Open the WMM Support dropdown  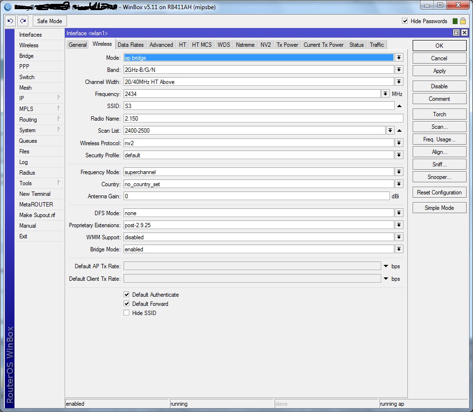(399, 237)
